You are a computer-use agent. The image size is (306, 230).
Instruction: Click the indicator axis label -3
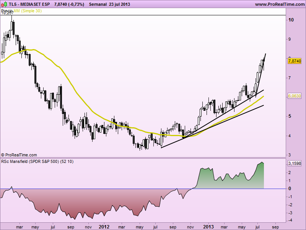click(290, 213)
